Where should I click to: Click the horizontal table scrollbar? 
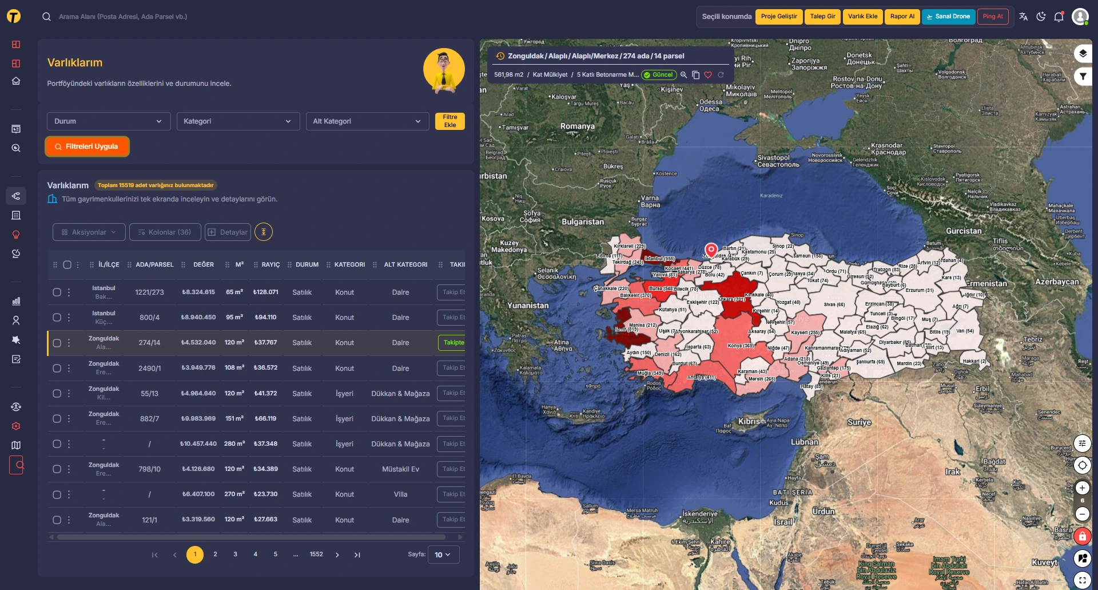coord(251,537)
